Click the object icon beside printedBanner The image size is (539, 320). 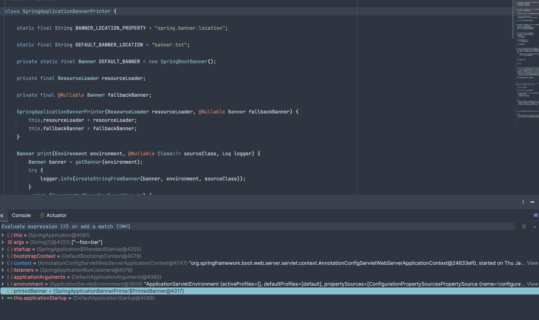click(x=10, y=291)
